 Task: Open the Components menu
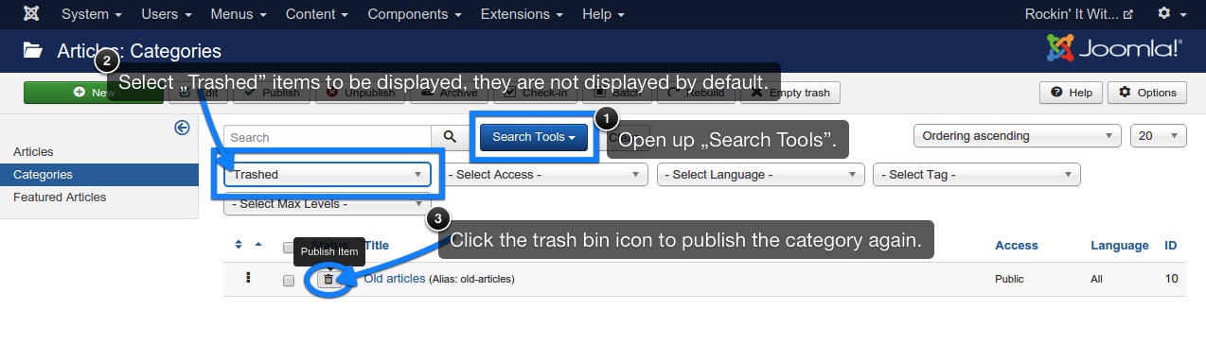tap(414, 14)
